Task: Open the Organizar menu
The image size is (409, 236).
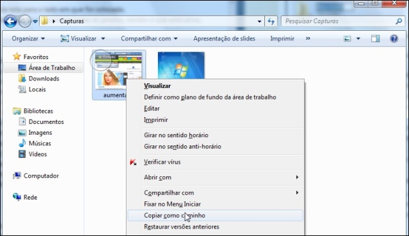Action: [28, 38]
